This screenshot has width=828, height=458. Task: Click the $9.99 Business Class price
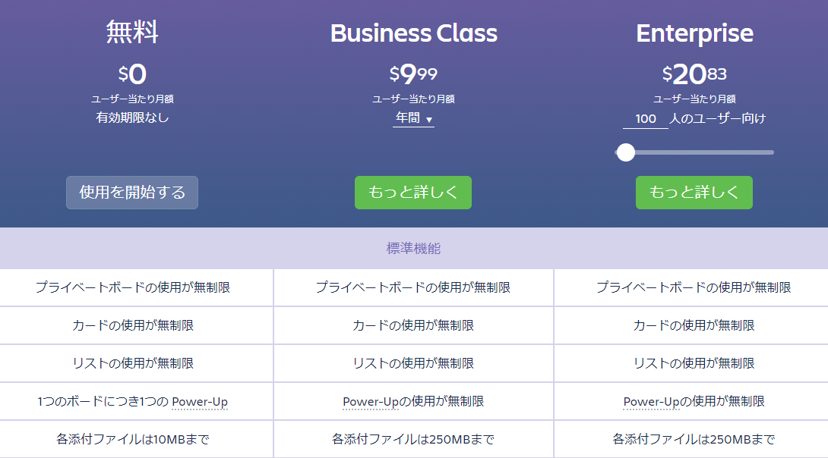(x=413, y=74)
